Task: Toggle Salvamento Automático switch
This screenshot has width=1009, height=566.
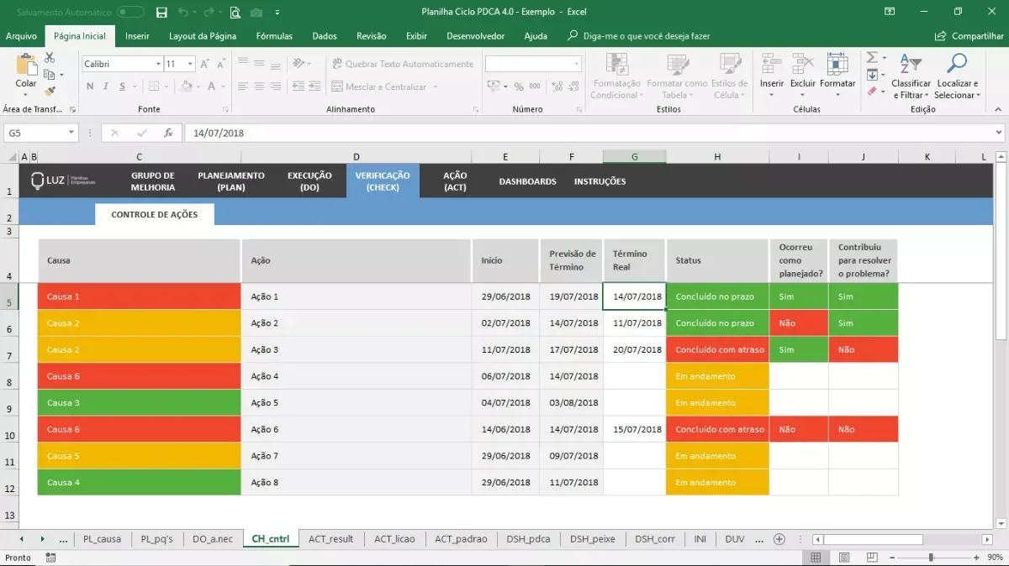Action: 130,13
